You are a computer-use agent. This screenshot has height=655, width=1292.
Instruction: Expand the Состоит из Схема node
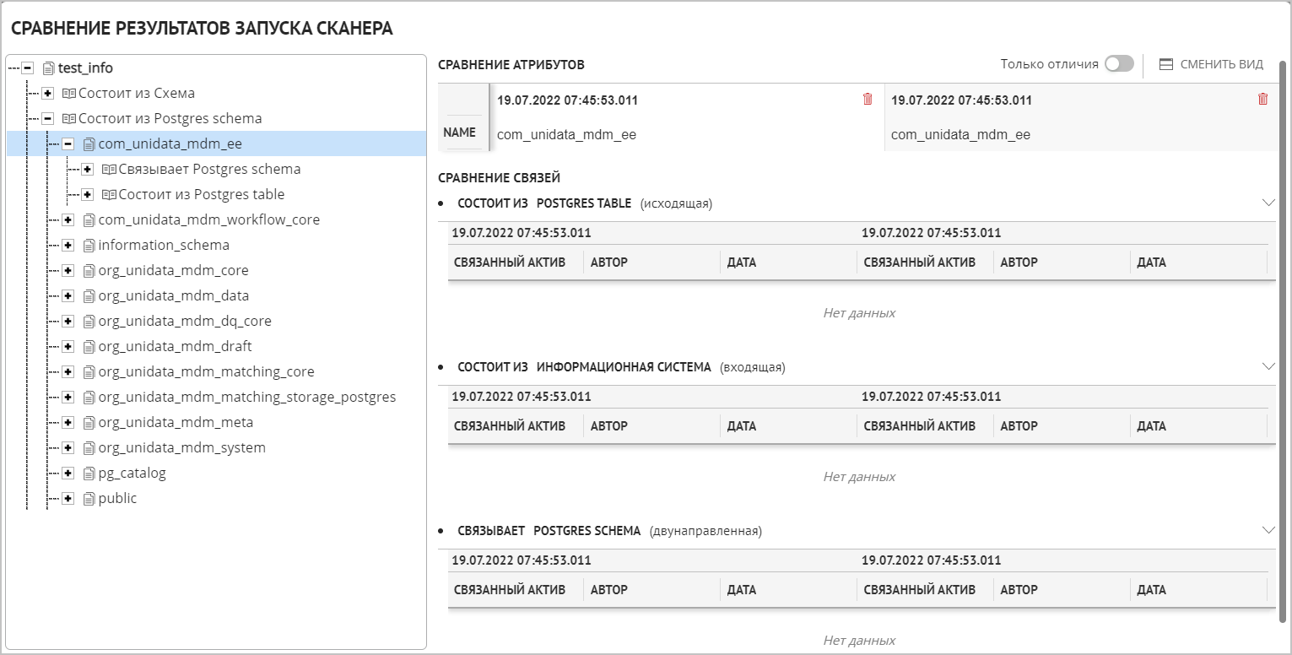tap(48, 93)
